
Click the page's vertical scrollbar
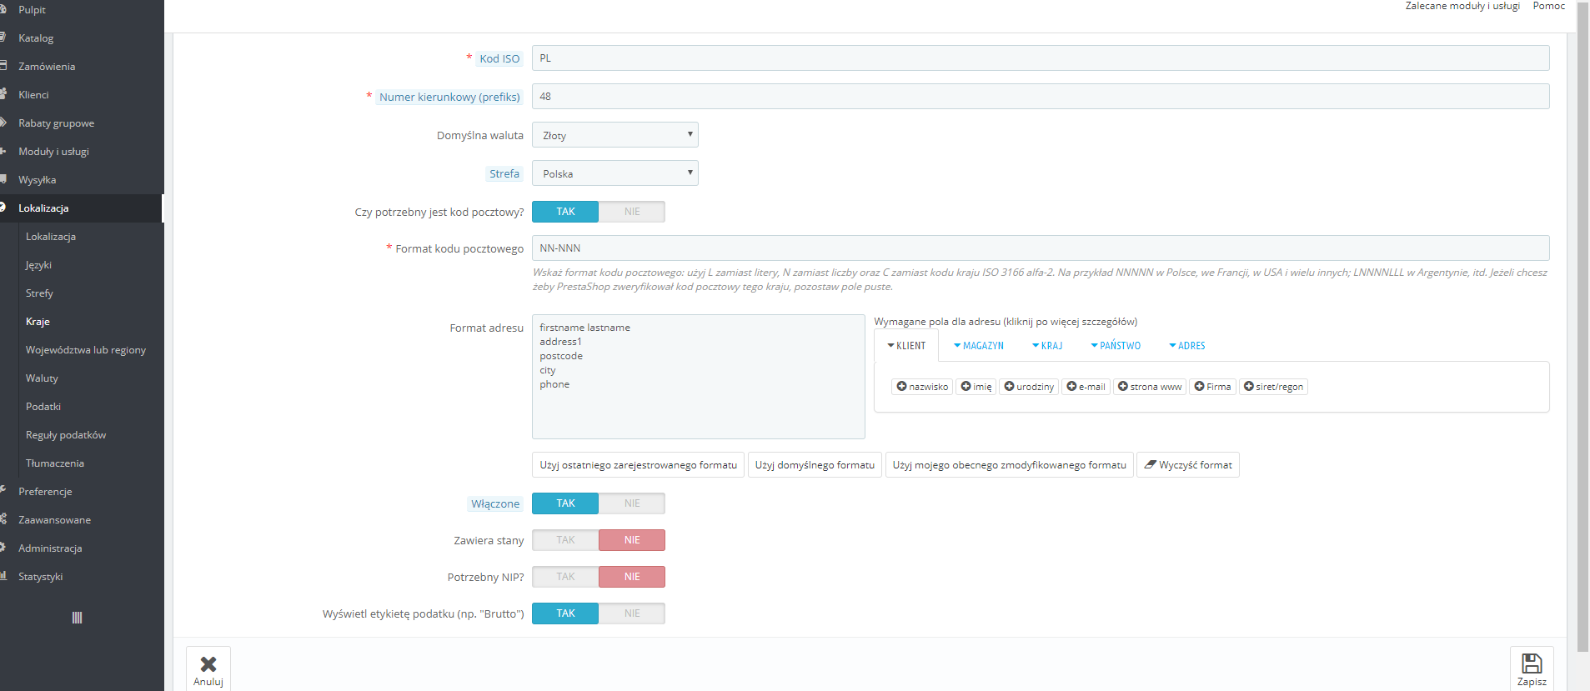tap(1582, 325)
